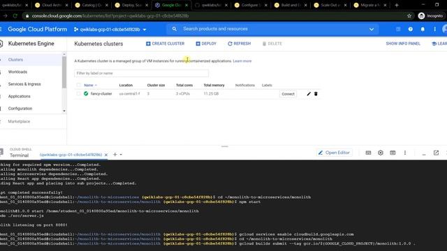Screen dimensions: 447x251
Task: Open the fancy-cluster name link
Action: pos(101,93)
